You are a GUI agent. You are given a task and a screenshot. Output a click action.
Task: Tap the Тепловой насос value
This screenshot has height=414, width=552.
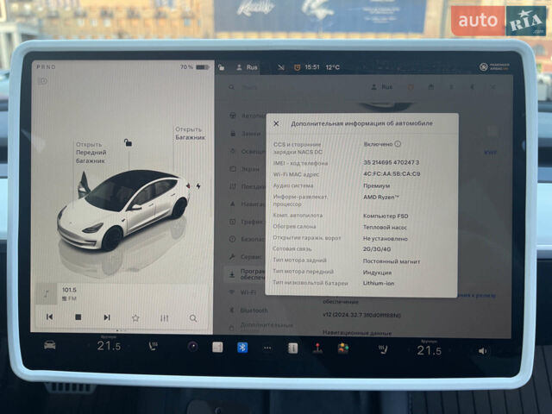coord(385,228)
